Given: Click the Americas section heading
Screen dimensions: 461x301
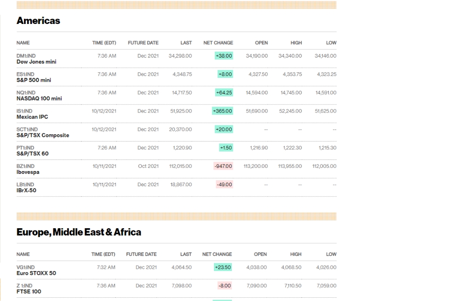Looking at the screenshot, I should [38, 21].
